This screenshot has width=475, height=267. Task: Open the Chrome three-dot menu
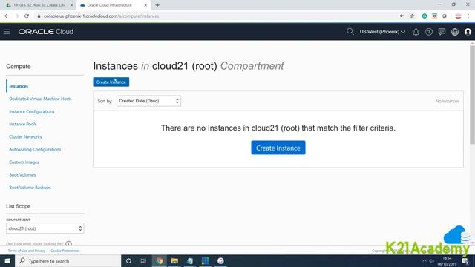coord(468,16)
